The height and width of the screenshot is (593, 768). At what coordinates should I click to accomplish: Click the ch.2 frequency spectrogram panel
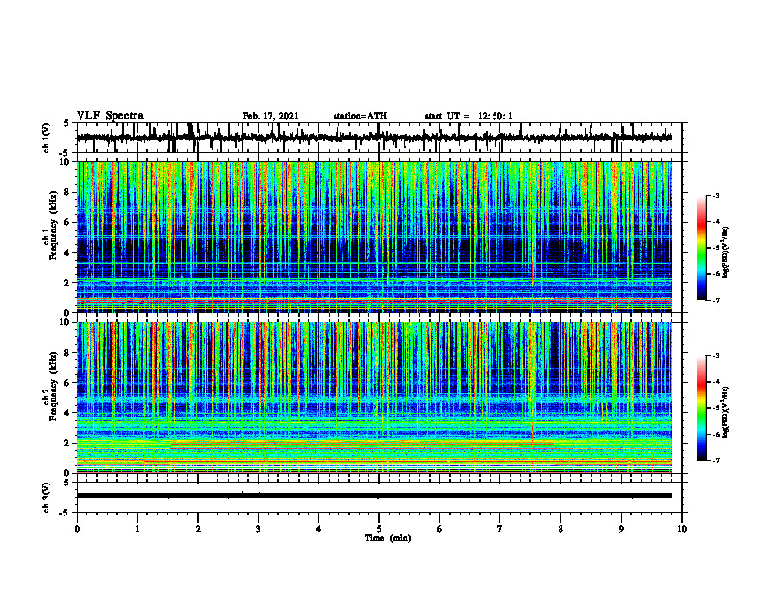(x=374, y=397)
